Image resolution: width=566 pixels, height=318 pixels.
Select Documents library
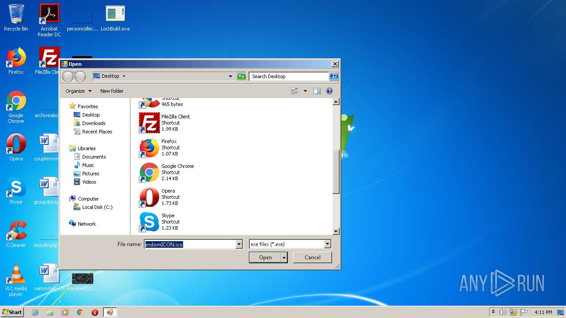pos(90,157)
